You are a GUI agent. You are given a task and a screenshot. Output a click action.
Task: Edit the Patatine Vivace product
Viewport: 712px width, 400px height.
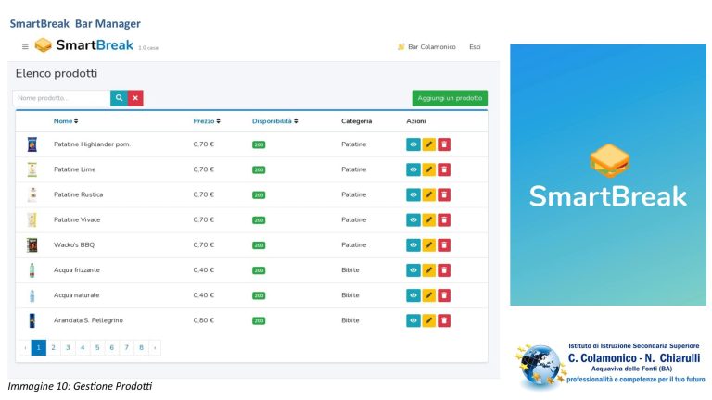tap(428, 220)
